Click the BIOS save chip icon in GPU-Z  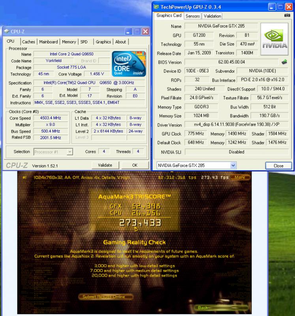284,62
